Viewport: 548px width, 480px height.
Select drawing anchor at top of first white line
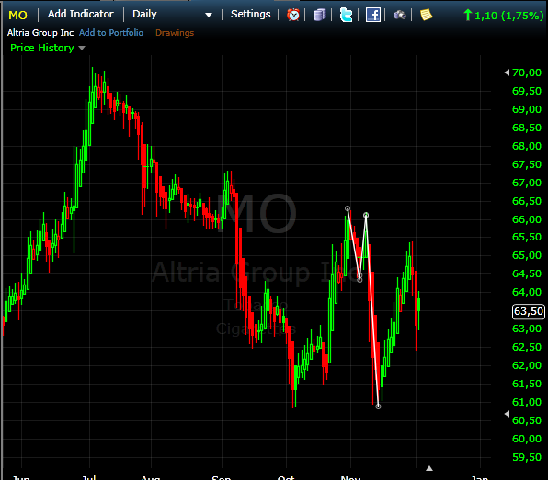coord(348,208)
